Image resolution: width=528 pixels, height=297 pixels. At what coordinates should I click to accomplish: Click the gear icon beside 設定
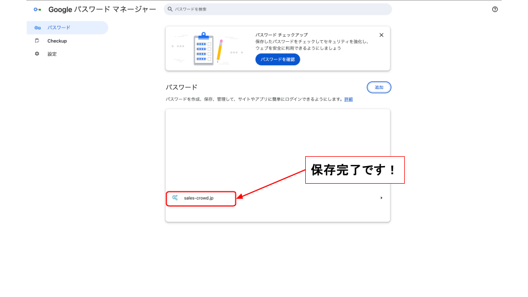click(x=37, y=54)
